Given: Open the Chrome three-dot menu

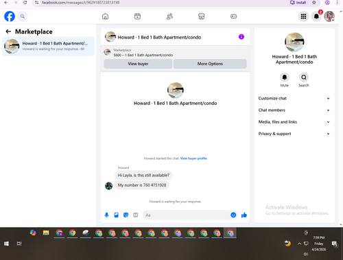Looking at the screenshot, I should click(337, 3).
